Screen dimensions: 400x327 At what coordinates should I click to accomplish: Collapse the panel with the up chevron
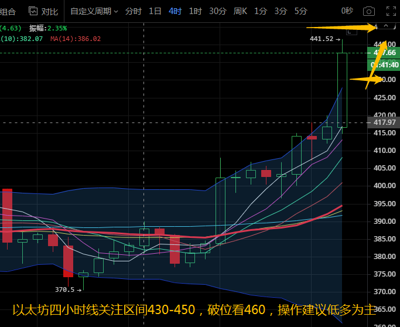(385, 27)
